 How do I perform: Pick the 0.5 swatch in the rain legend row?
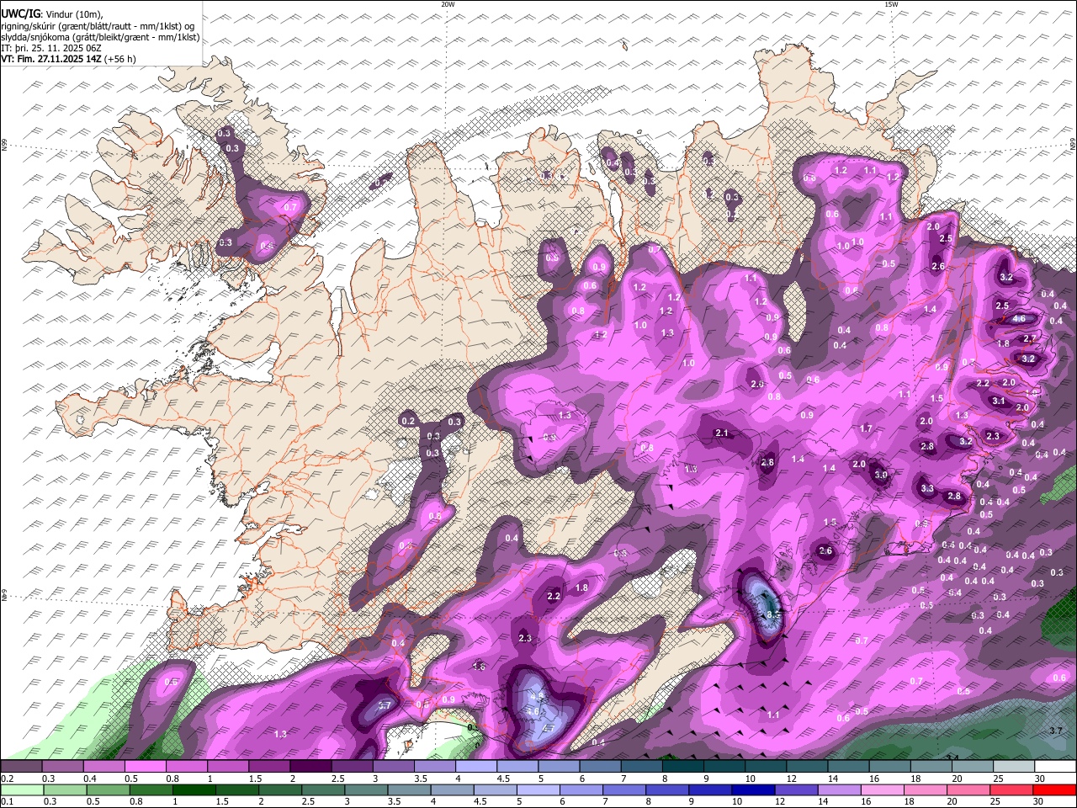(108, 789)
